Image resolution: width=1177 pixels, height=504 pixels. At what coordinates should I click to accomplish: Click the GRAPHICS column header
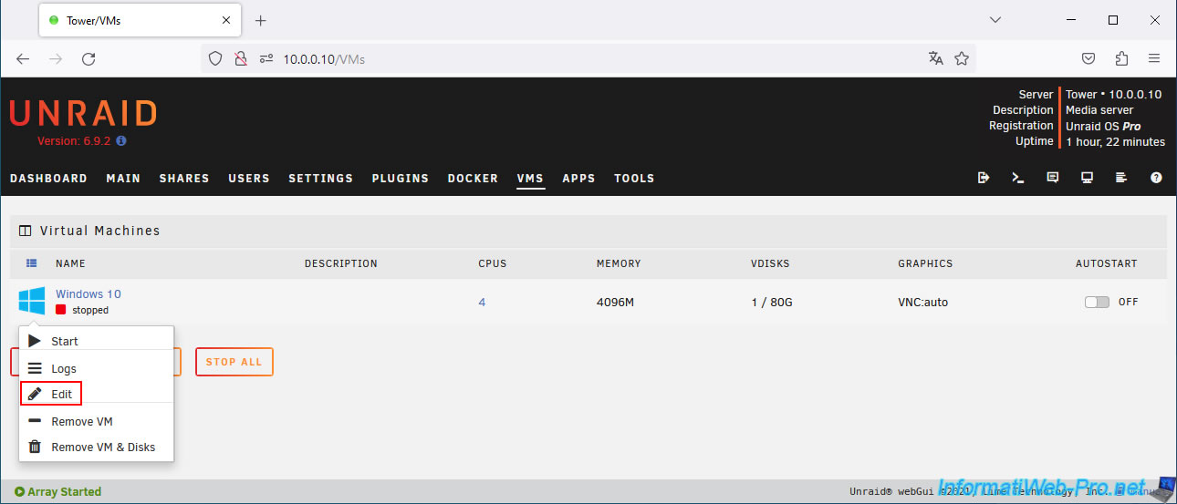click(x=925, y=263)
